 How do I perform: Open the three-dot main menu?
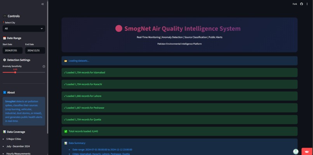(307, 4)
